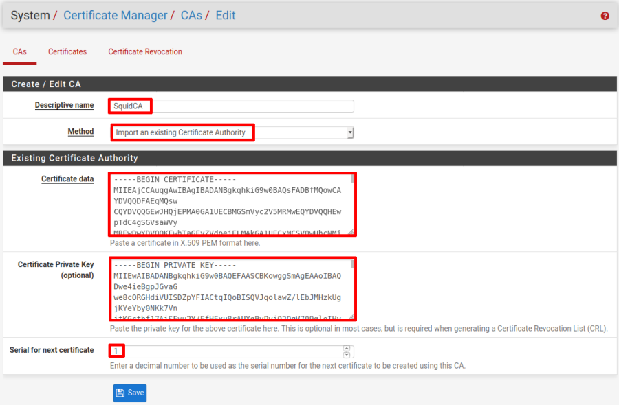Image resolution: width=619 pixels, height=405 pixels.
Task: Click the CAs breadcrumb link
Action: tap(191, 15)
